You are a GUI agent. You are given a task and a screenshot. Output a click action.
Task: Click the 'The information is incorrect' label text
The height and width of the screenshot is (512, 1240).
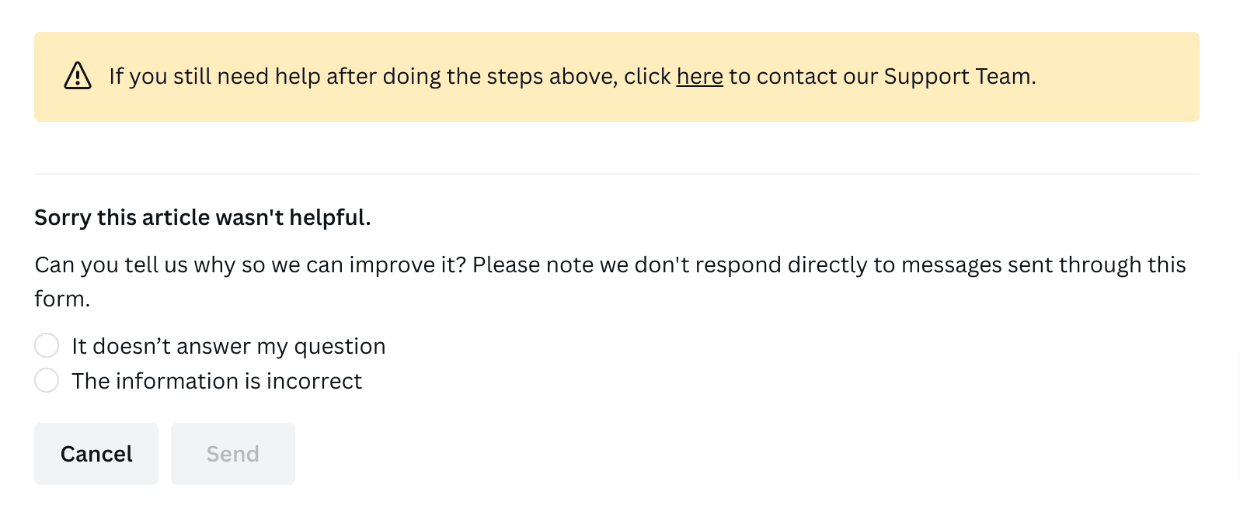217,381
